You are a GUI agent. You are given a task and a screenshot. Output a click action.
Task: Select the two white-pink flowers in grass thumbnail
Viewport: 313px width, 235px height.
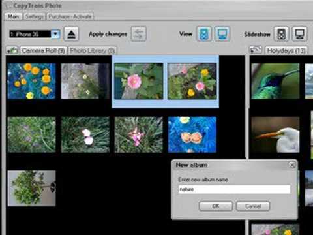85,134
